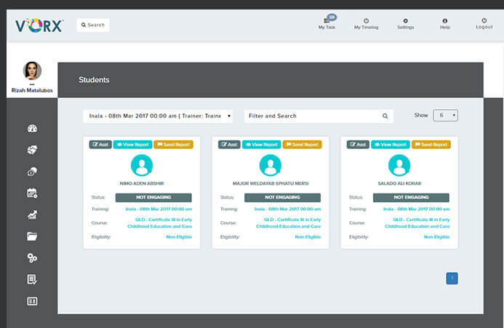Click the filter search magnifier icon
The height and width of the screenshot is (328, 504).
click(385, 116)
